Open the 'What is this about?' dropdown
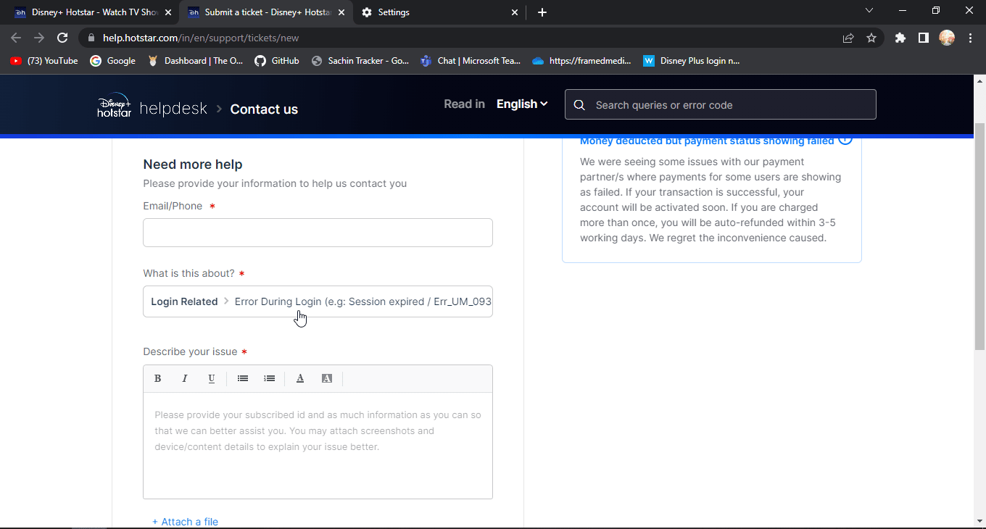 tap(318, 301)
